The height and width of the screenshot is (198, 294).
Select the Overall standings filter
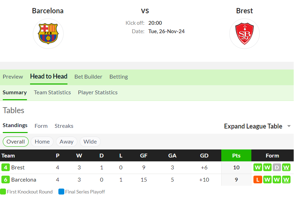[x=16, y=142]
